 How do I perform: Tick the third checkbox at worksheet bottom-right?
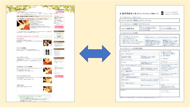161,92
